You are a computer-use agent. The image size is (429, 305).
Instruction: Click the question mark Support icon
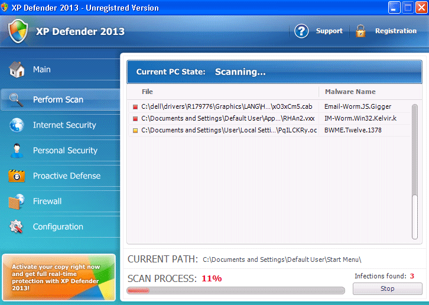point(302,31)
